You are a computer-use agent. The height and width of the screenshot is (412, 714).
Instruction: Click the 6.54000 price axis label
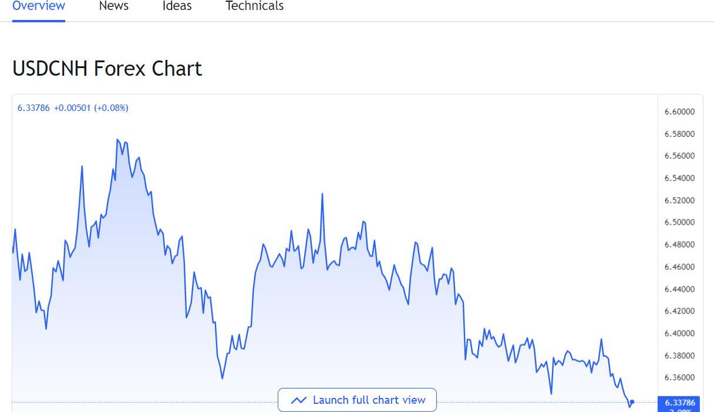[680, 178]
